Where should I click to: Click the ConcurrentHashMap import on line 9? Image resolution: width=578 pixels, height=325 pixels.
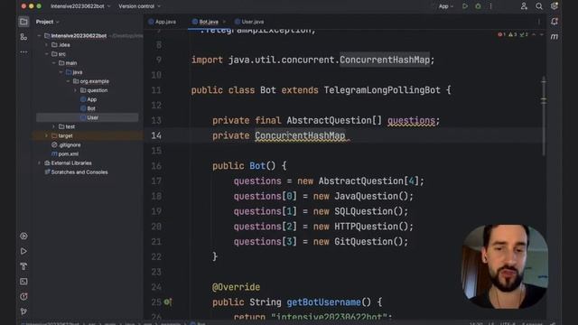385,60
